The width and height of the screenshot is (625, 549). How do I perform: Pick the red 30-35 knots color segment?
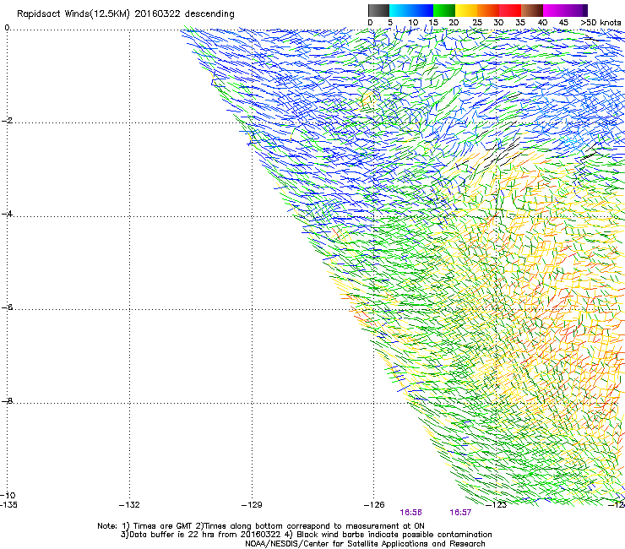click(x=510, y=10)
